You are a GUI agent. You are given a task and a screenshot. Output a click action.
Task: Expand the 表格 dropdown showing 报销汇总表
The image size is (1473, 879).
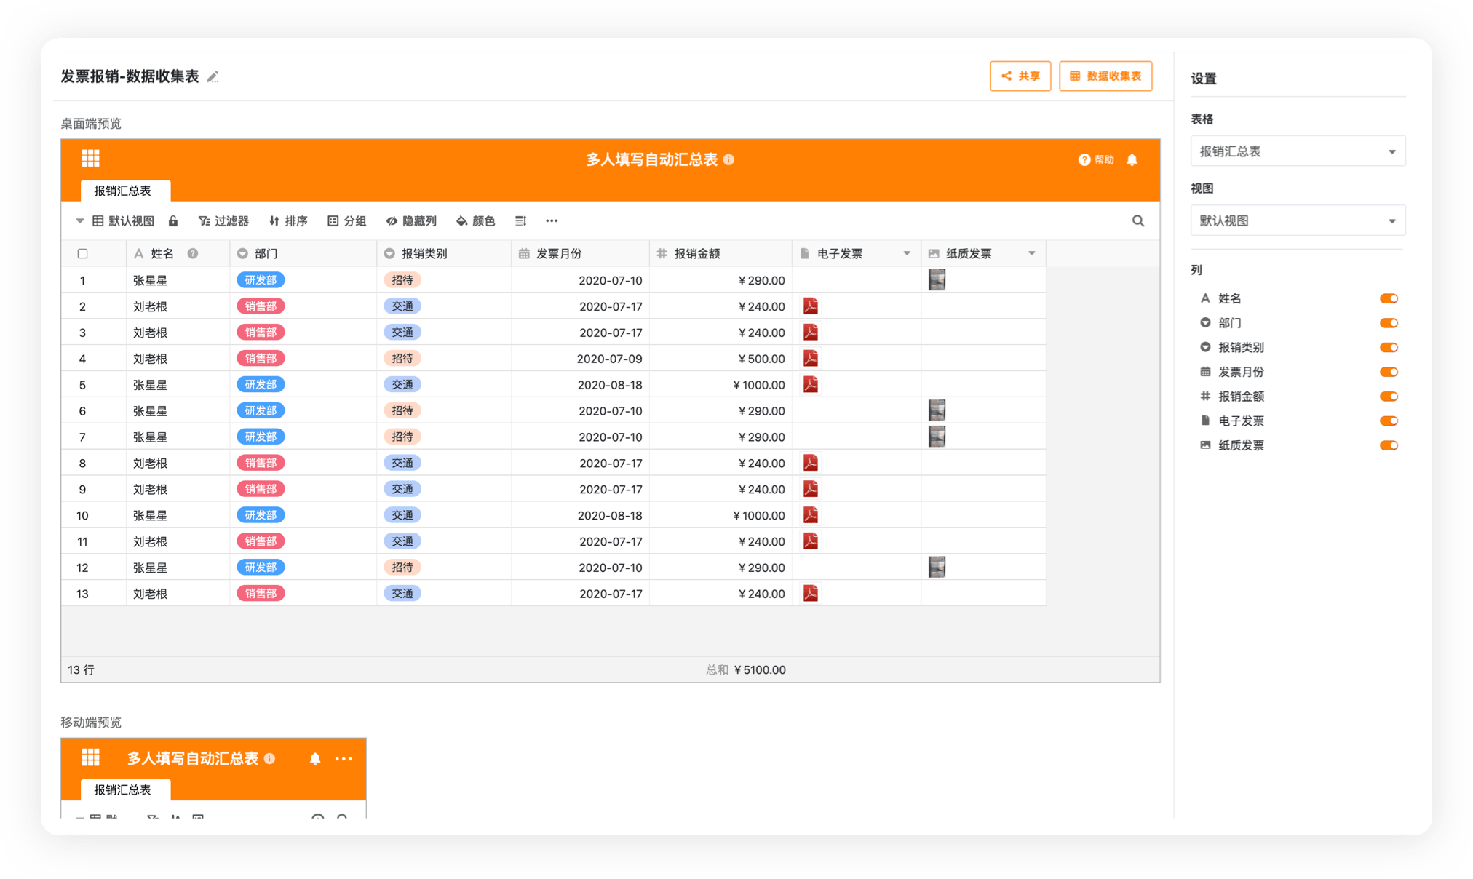1298,151
